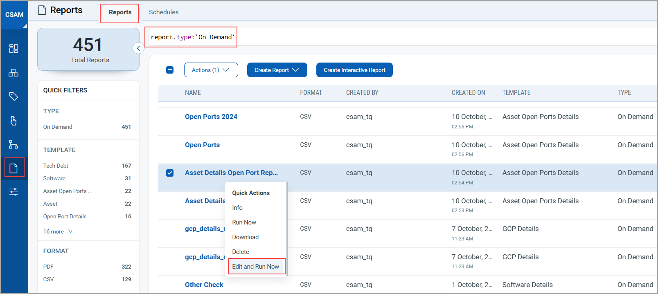This screenshot has height=294, width=658.
Task: Choose Download in Quick Actions menu
Action: [246, 237]
